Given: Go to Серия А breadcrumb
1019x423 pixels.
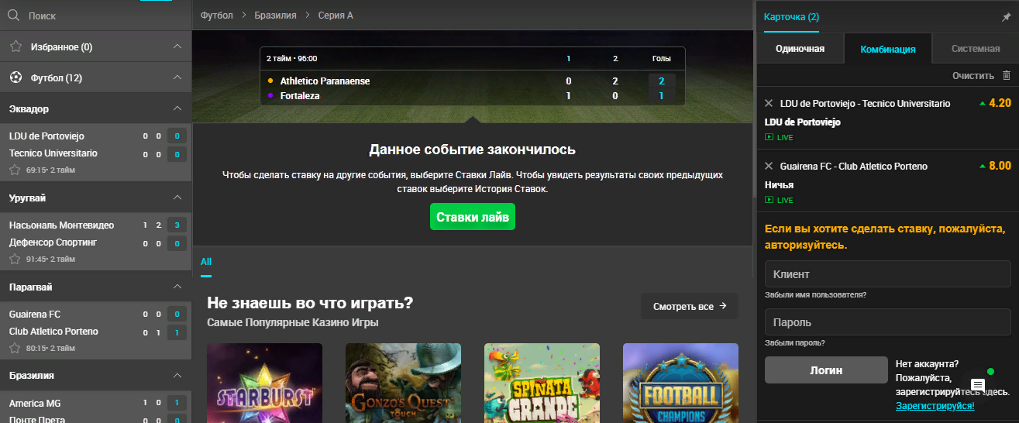Looking at the screenshot, I should click(336, 15).
